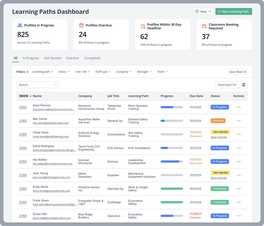Click the 30 Day Deadline calendar icon

pos(143,26)
